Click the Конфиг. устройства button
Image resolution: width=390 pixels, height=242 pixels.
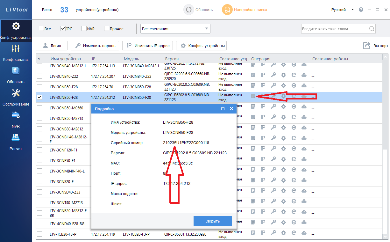coord(201,46)
